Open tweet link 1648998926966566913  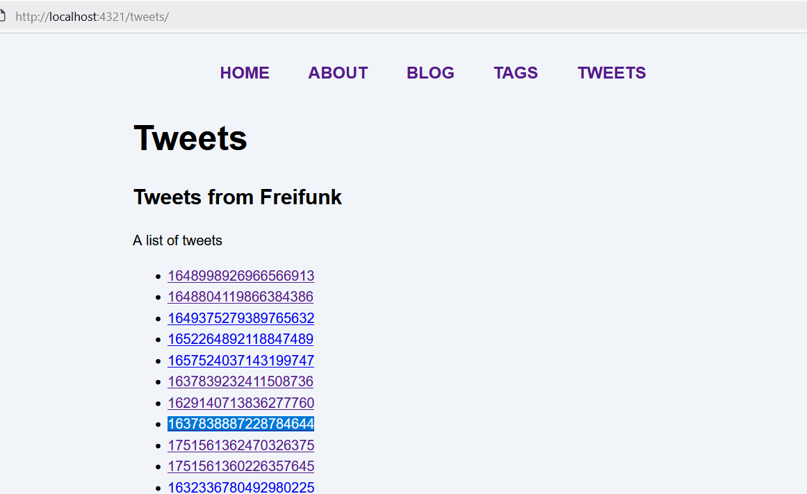(241, 276)
